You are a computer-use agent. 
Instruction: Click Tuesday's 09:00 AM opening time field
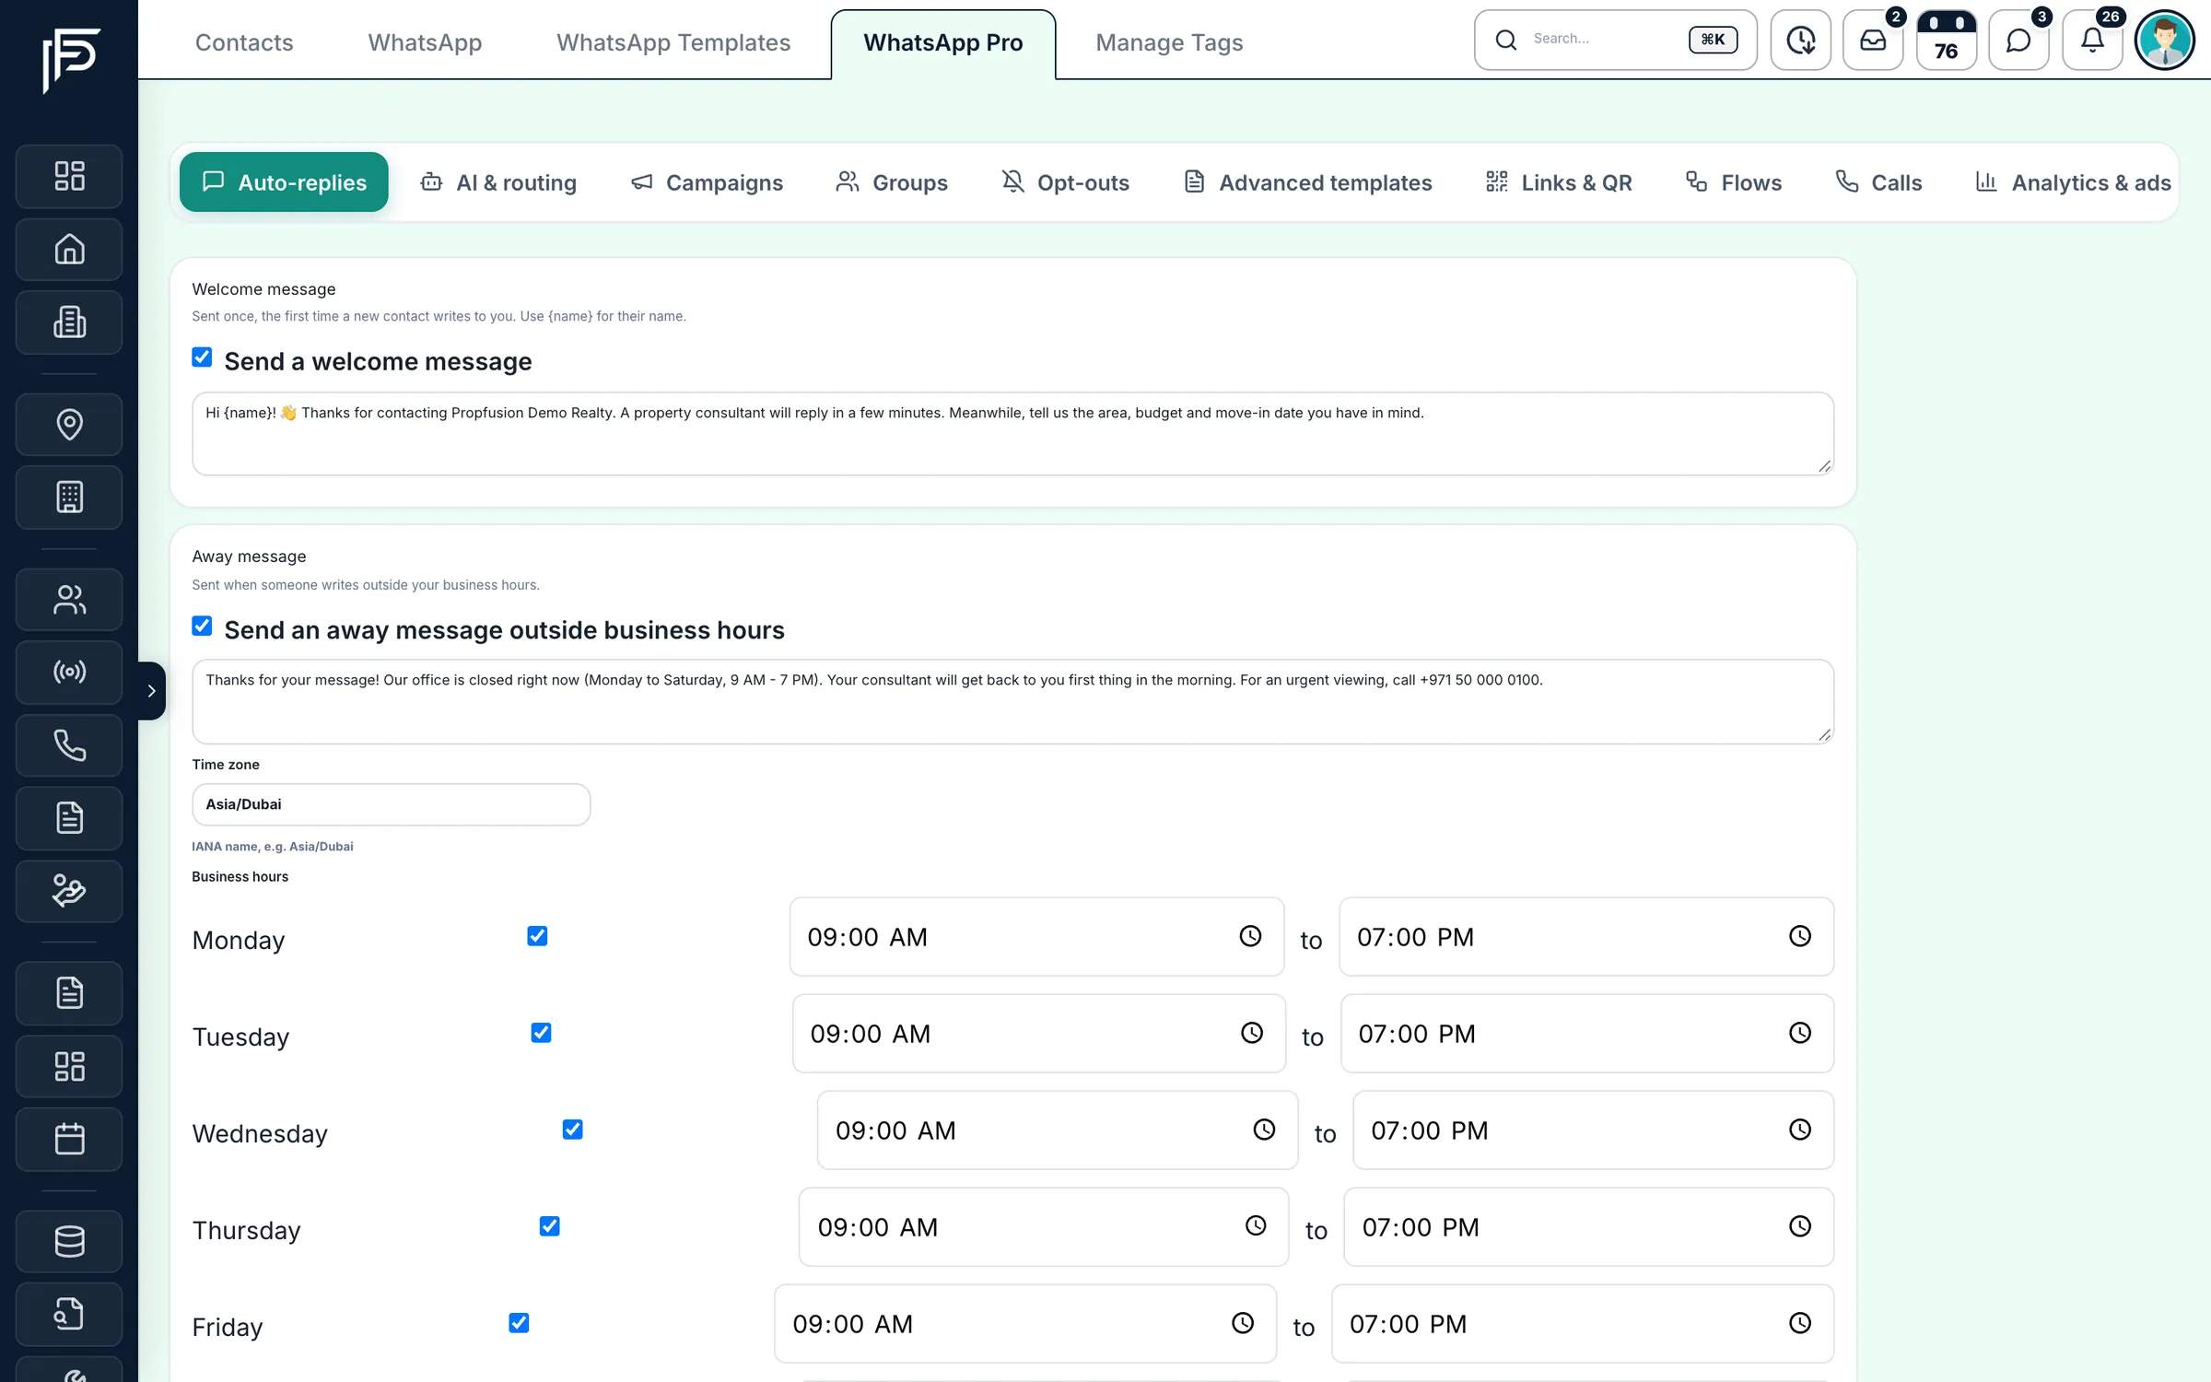coord(1039,1034)
